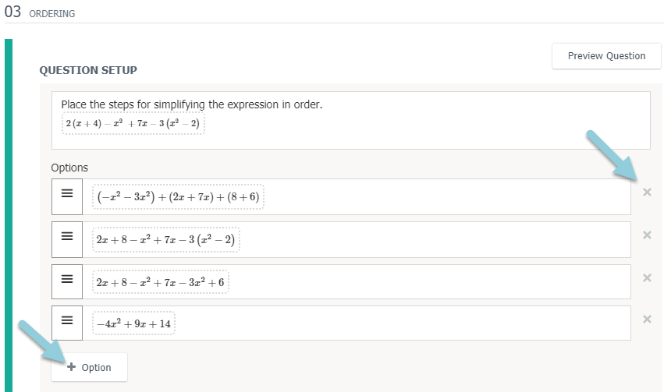Click the expression 2(x+4)−x²+7x−3(x²−2) in prompt
This screenshot has width=664, height=392.
pos(133,125)
